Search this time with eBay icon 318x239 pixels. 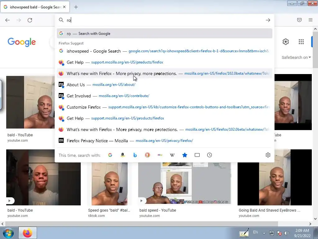coord(160,155)
